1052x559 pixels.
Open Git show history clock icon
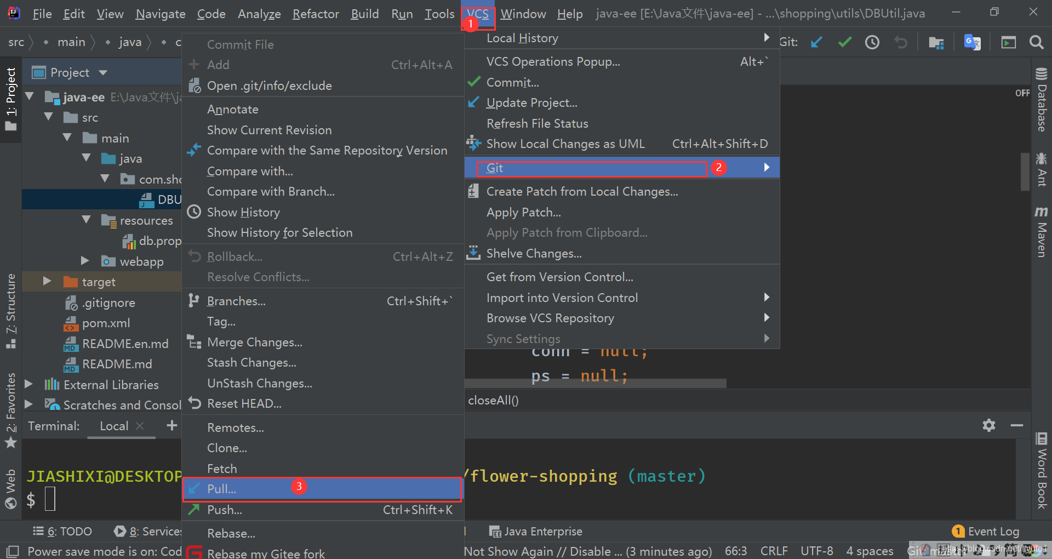[x=872, y=42]
